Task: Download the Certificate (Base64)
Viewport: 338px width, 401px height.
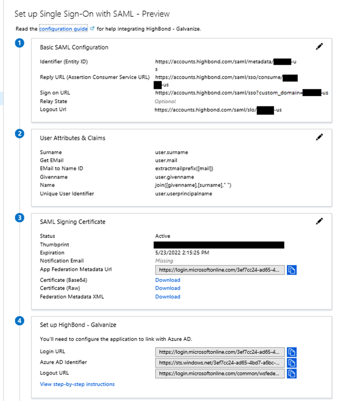Action: click(x=168, y=280)
